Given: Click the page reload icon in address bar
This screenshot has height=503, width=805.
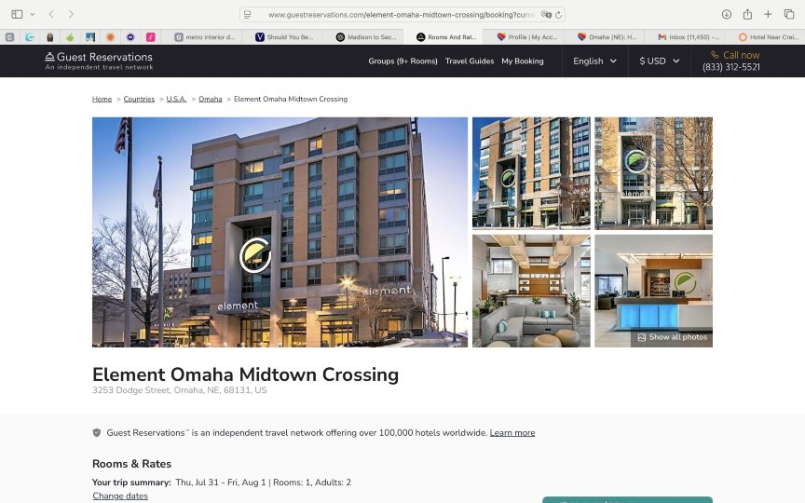Looking at the screenshot, I should coord(558,15).
